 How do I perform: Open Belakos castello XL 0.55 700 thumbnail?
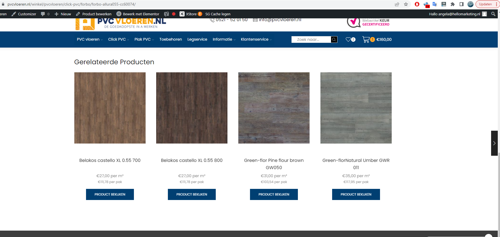[x=110, y=108]
